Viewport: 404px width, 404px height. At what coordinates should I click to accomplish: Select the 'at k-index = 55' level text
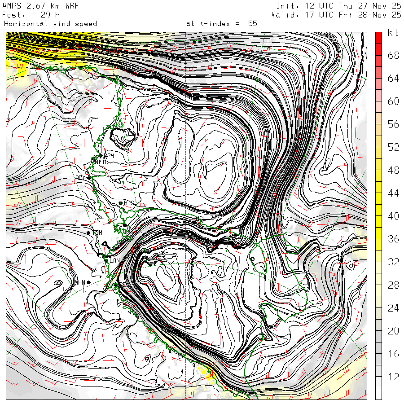222,24
